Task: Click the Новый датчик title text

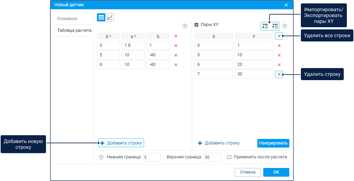Action: (x=69, y=5)
